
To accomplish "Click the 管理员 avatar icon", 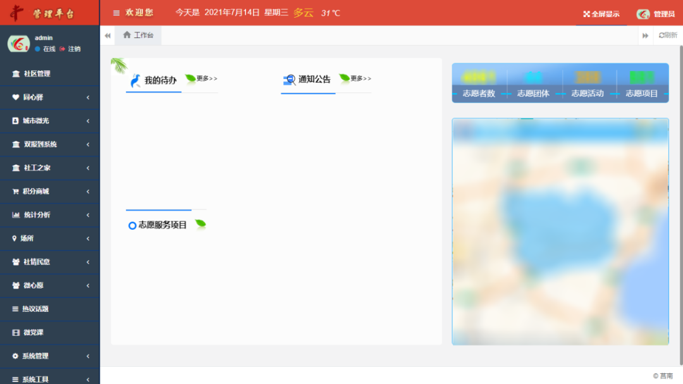I will click(643, 14).
